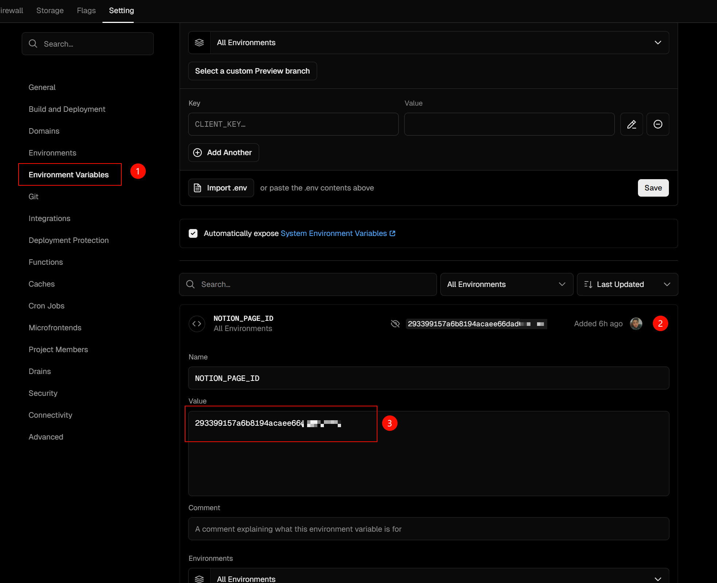Click the user avatar next to Added 6h ago
Viewport: 717px width, 583px height.
click(636, 324)
